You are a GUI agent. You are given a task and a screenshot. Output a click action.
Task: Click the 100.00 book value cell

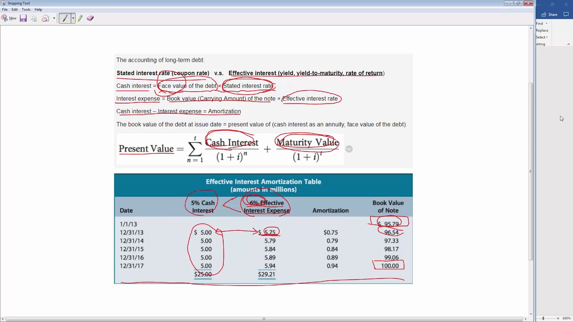click(389, 266)
